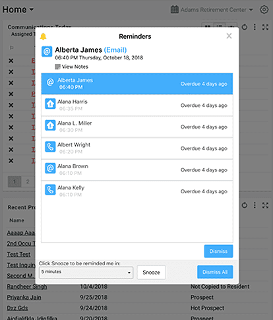273x320 pixels.
Task: Click the house icon for Alana Harris
Action: (x=50, y=104)
